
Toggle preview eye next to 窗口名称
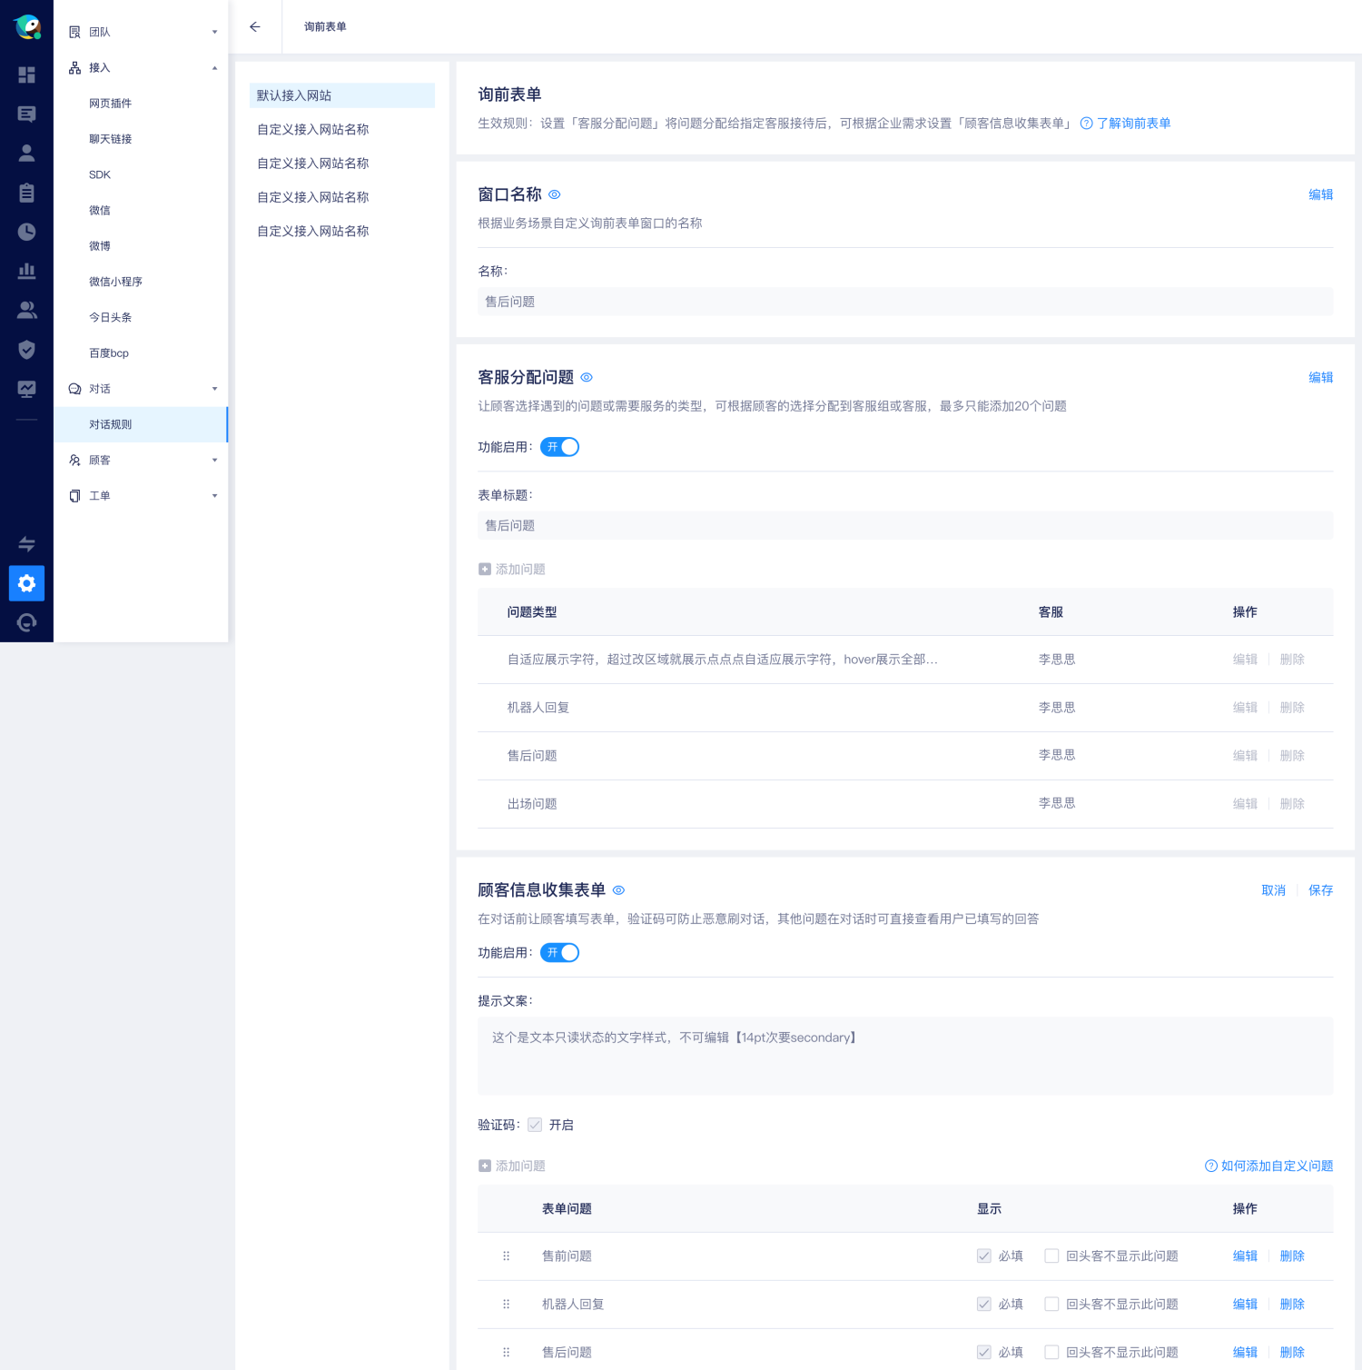pyautogui.click(x=555, y=194)
